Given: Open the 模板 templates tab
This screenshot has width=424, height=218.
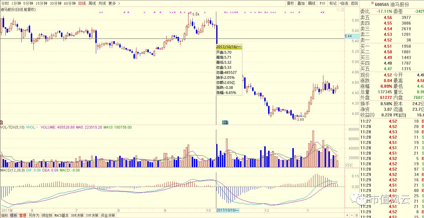Looking at the screenshot, I should 14,215.
